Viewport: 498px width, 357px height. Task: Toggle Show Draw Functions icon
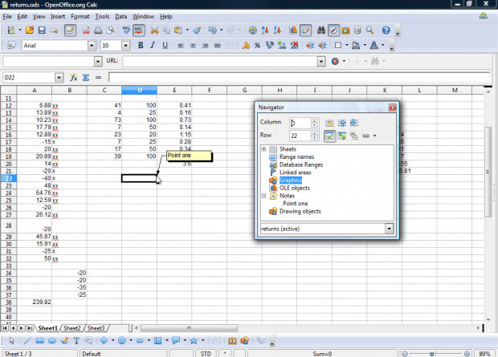click(305, 30)
